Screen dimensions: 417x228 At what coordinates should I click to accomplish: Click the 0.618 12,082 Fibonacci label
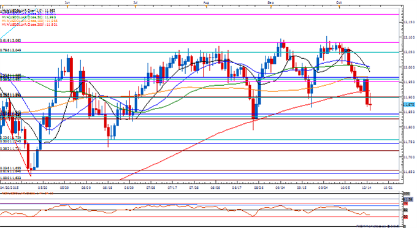(10, 40)
